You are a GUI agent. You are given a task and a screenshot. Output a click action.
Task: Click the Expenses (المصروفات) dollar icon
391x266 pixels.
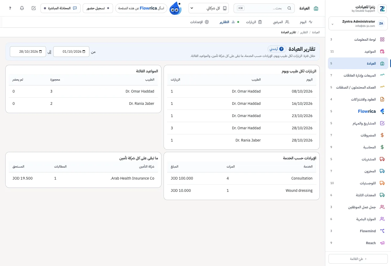[382, 135]
